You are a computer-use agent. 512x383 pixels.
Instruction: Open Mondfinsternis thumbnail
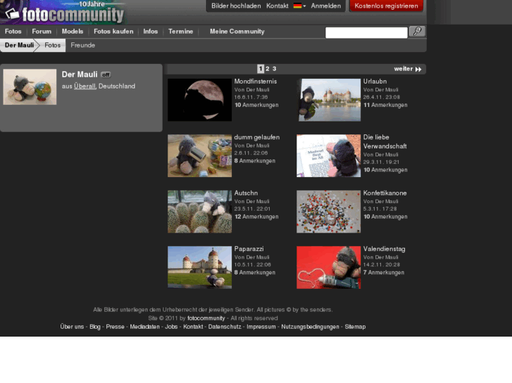pos(199,100)
